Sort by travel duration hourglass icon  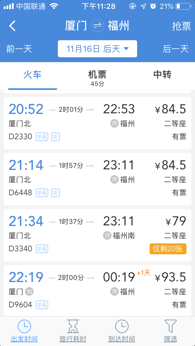(x=73, y=327)
